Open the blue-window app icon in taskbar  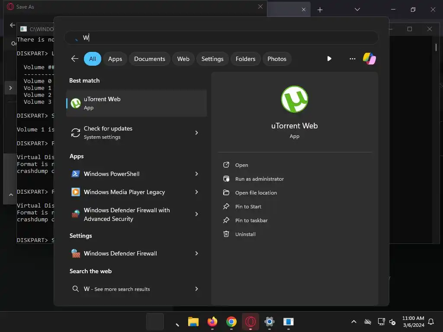tap(289, 322)
